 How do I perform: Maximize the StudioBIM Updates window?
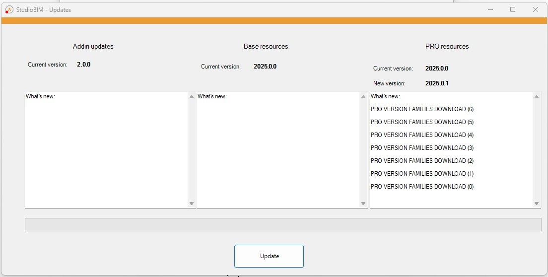(513, 10)
